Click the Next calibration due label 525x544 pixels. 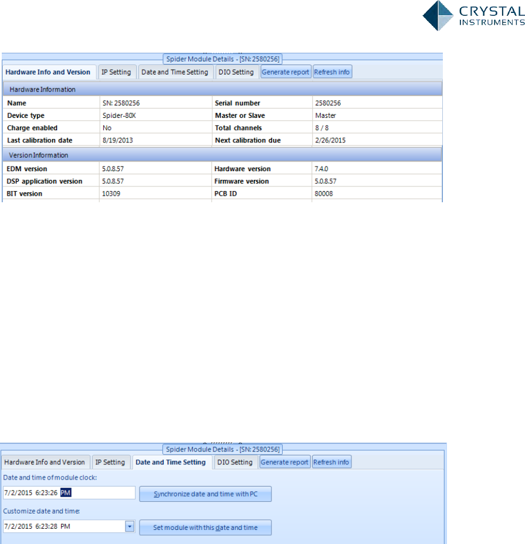point(248,141)
